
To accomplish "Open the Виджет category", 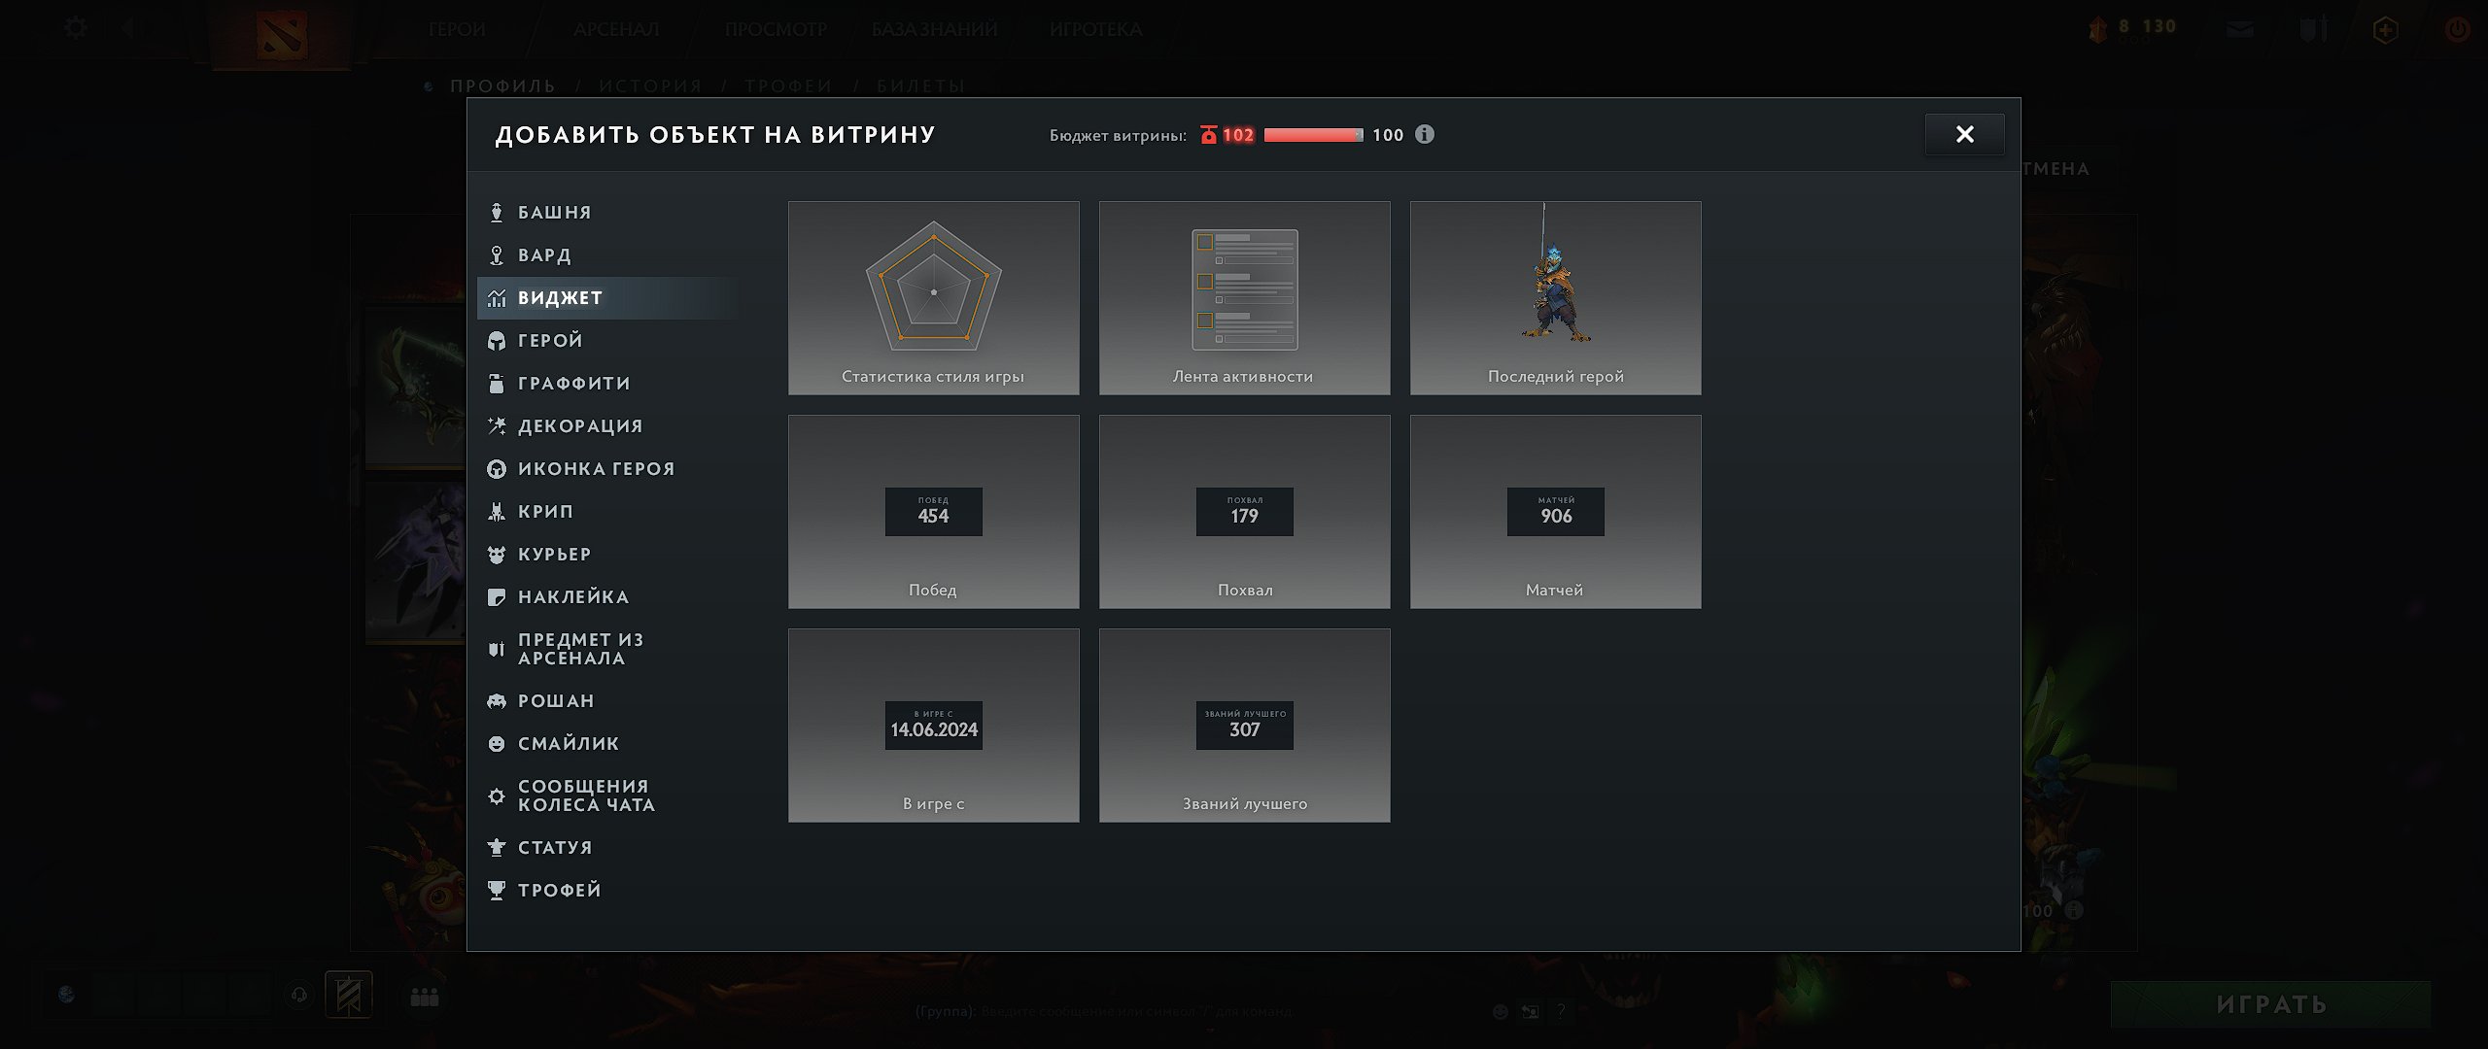I will (x=607, y=297).
